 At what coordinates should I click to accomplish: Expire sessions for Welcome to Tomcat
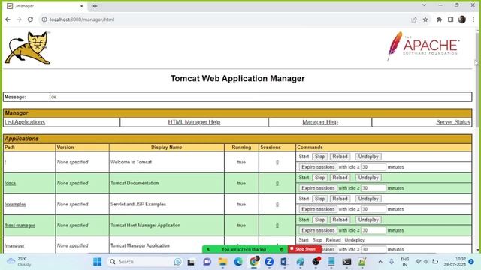coord(318,167)
